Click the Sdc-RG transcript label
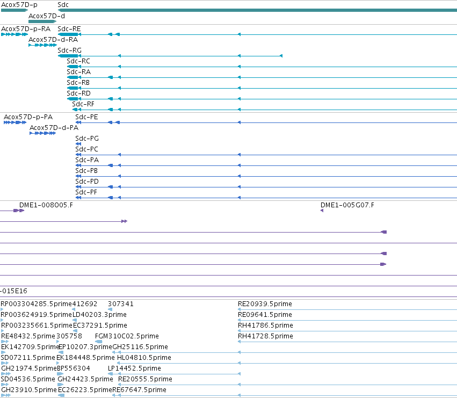The height and width of the screenshot is (398, 457). [69, 50]
